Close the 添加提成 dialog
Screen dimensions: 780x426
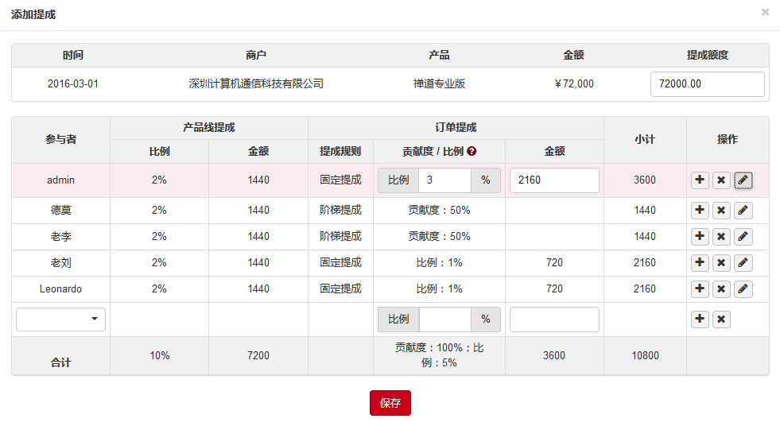pos(765,13)
